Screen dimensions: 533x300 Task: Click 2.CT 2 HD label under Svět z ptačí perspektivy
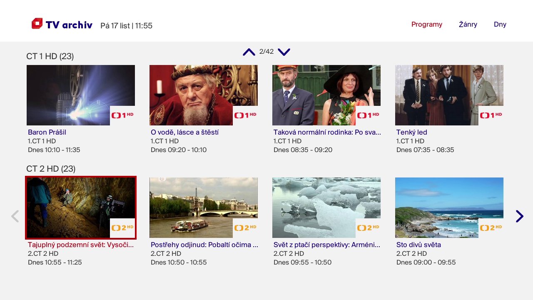point(289,253)
